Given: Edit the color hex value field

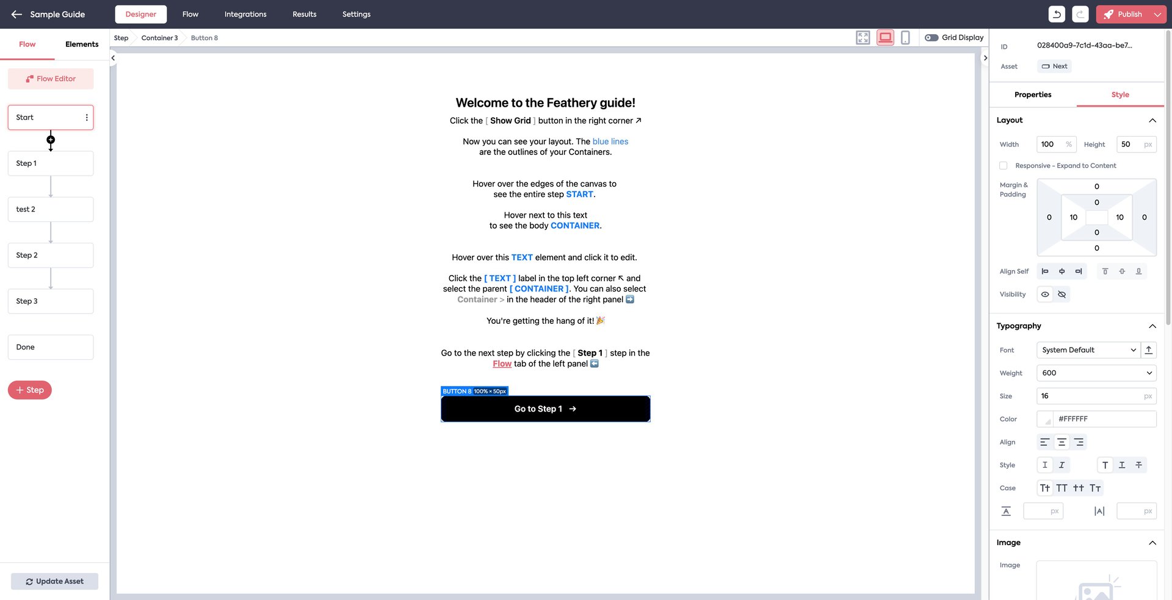Looking at the screenshot, I should click(1104, 420).
